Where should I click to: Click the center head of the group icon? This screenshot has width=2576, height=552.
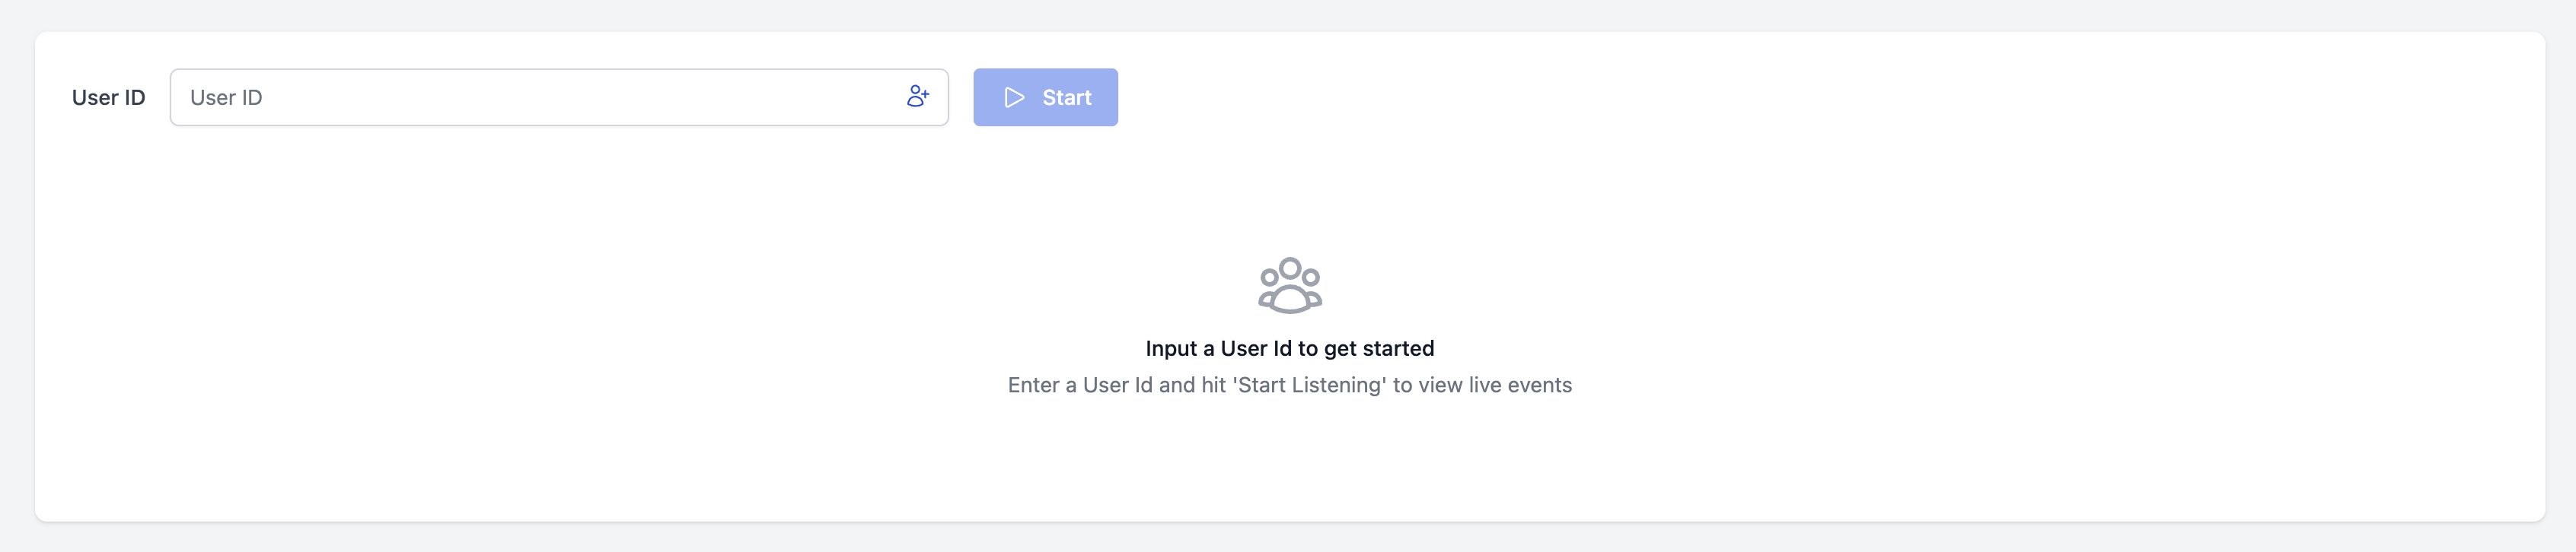1290,268
